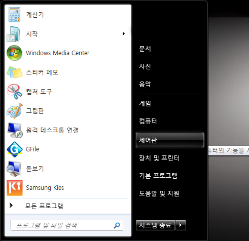Click the Windows Media Center label

coord(57,53)
